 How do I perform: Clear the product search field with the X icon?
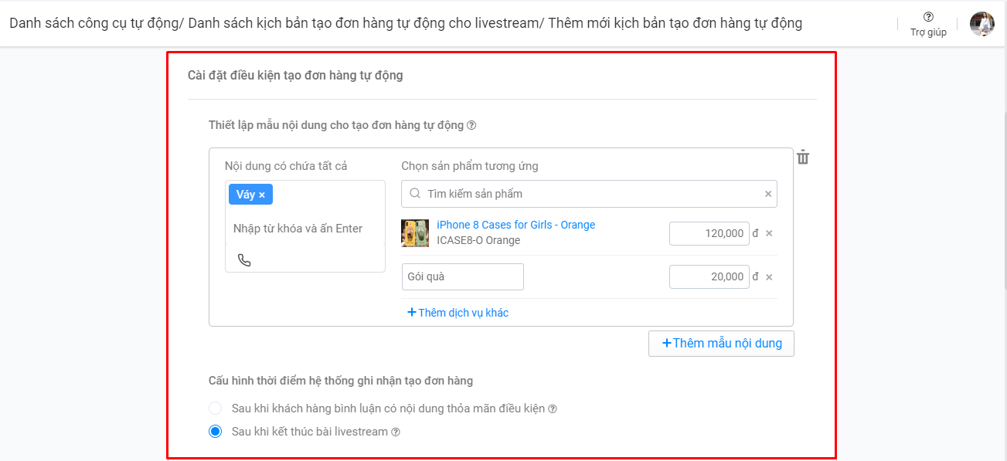click(x=767, y=193)
